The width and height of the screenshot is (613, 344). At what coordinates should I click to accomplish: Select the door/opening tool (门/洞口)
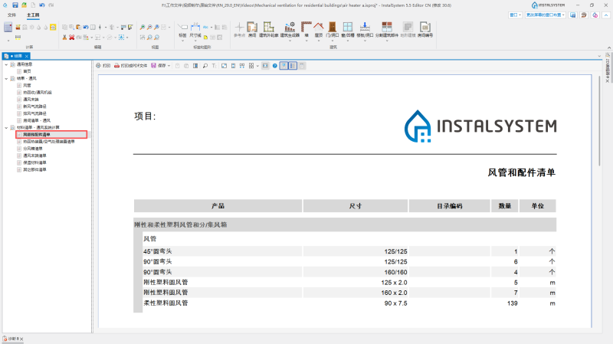click(x=333, y=29)
